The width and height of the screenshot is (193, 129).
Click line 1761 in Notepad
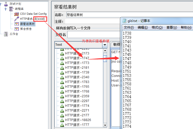pos(127,88)
